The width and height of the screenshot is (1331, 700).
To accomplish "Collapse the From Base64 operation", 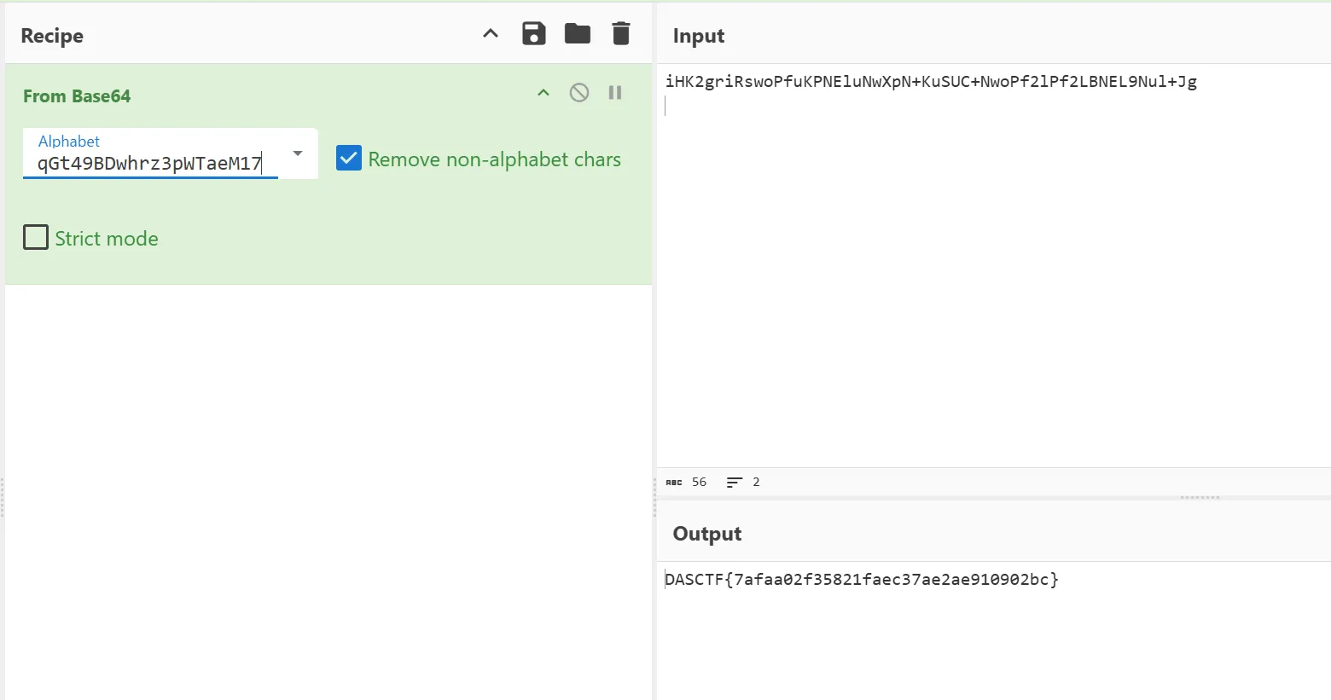I will click(543, 93).
